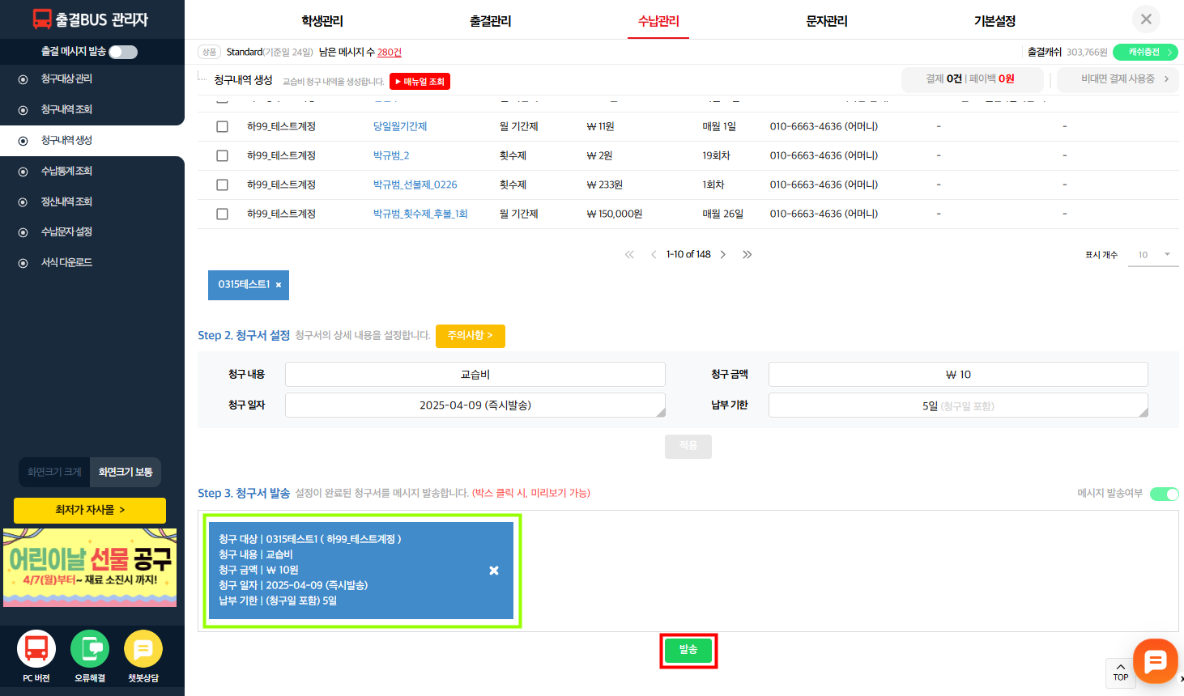Click the 청구 내용 input field
The height and width of the screenshot is (696, 1184).
click(x=475, y=374)
